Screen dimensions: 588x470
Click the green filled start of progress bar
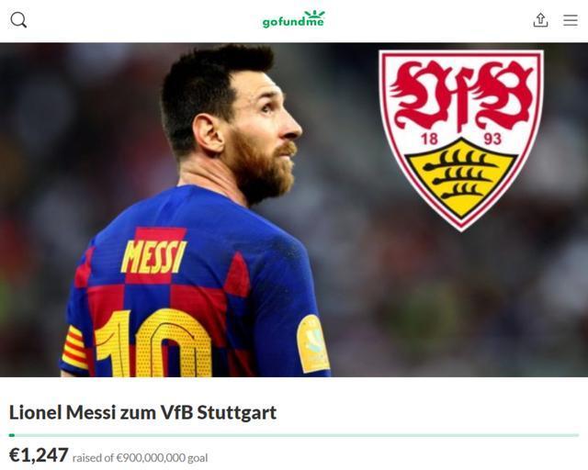[x=12, y=435]
